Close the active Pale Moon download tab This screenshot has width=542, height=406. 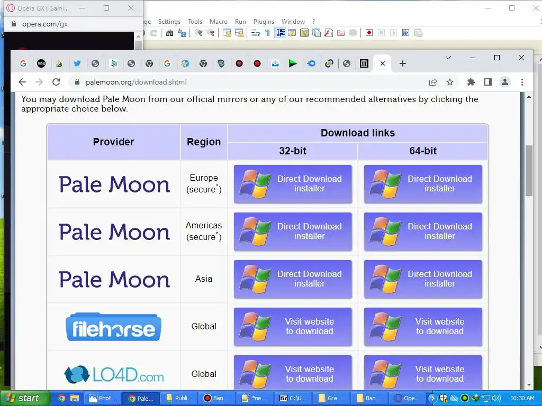click(x=383, y=63)
